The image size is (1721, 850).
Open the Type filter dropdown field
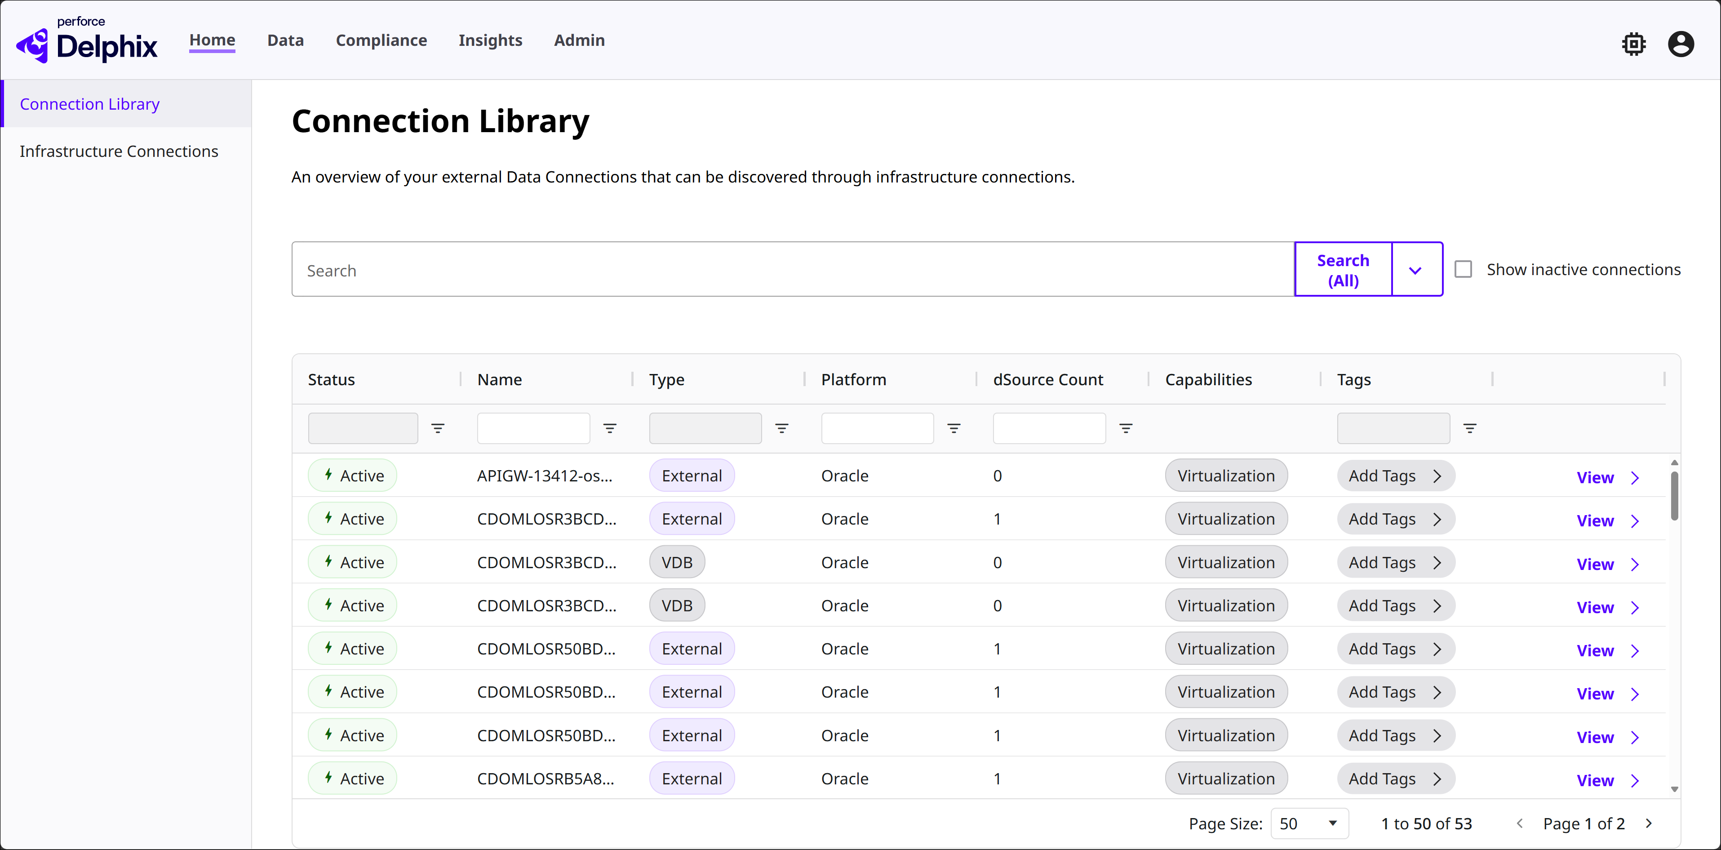(x=705, y=428)
